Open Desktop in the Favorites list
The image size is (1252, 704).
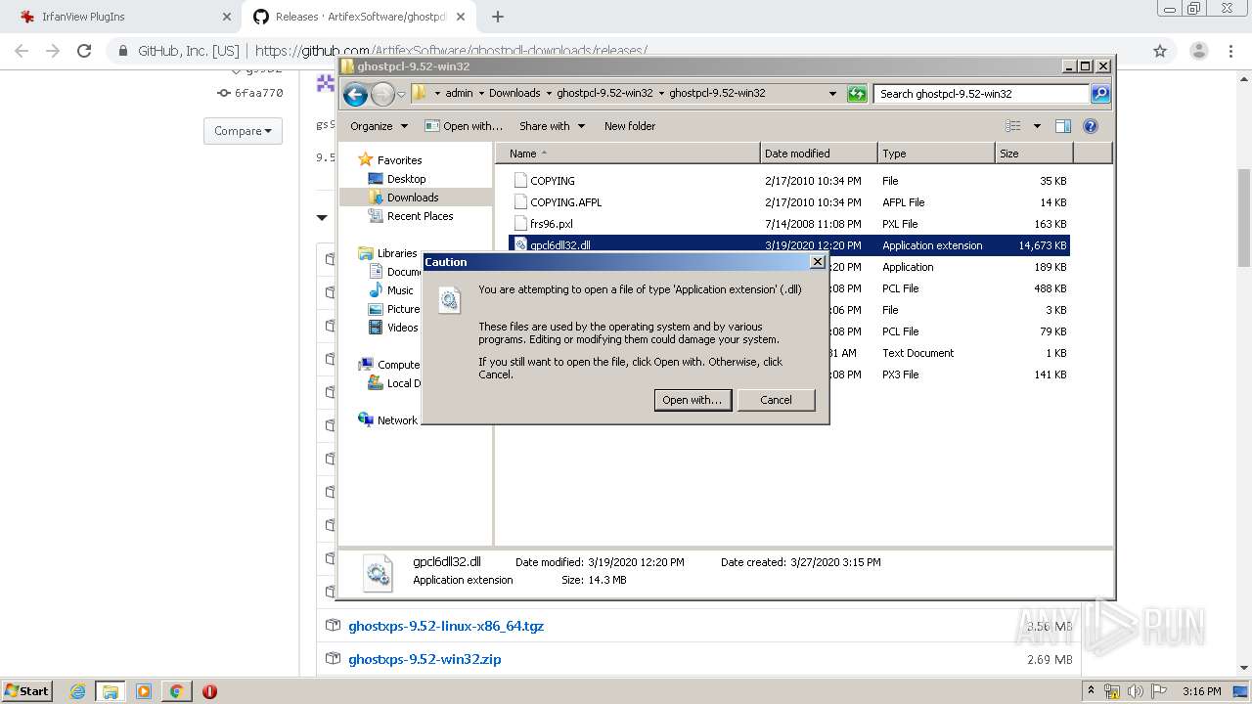406,179
